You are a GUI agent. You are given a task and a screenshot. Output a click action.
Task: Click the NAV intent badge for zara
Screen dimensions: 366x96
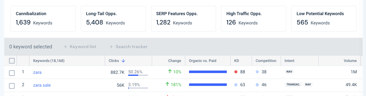[289, 72]
